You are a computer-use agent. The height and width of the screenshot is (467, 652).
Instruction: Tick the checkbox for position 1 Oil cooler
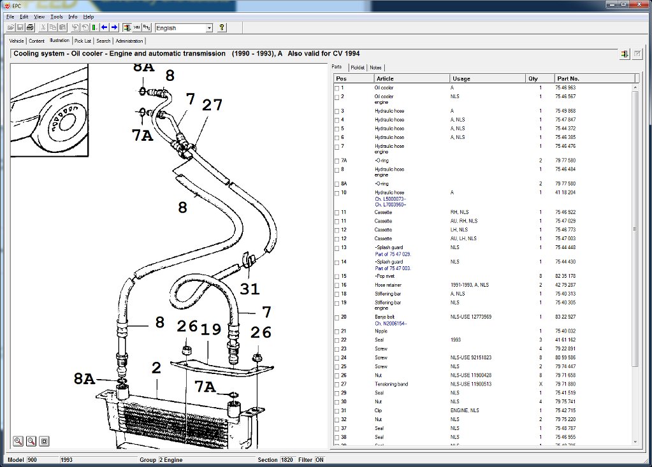[337, 88]
